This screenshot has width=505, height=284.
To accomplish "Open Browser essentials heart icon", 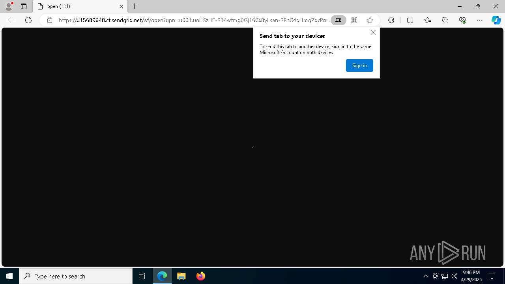I will [462, 20].
